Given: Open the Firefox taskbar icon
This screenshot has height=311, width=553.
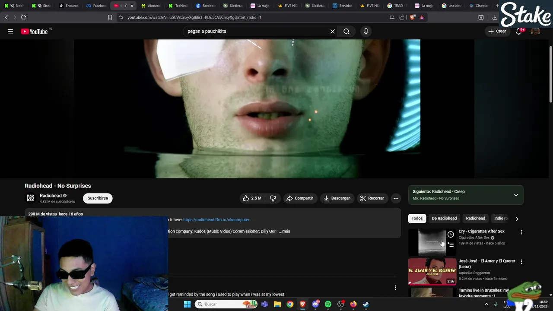Looking at the screenshot, I should click(353, 304).
